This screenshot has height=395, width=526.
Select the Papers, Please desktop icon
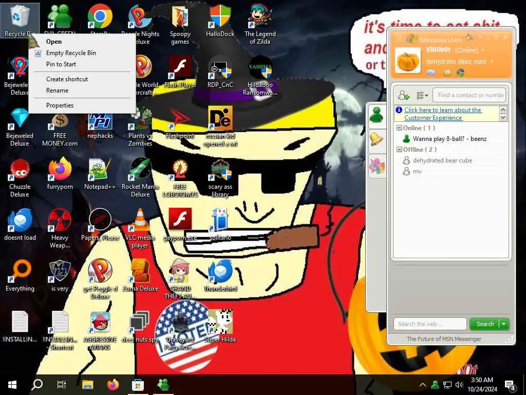tap(100, 225)
